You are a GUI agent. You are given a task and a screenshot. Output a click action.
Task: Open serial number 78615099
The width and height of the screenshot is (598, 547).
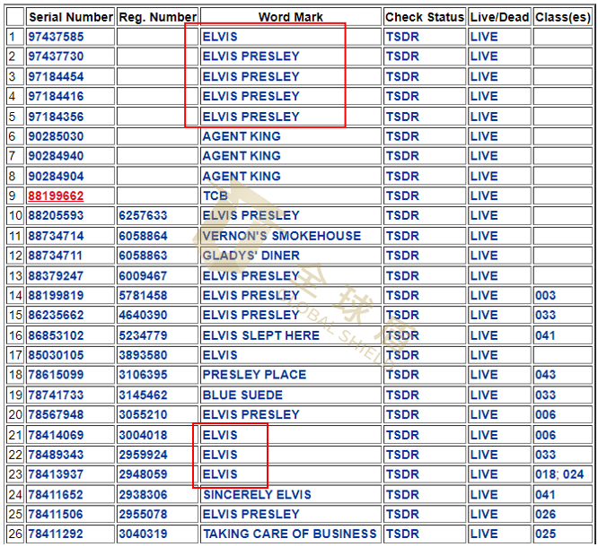(56, 375)
